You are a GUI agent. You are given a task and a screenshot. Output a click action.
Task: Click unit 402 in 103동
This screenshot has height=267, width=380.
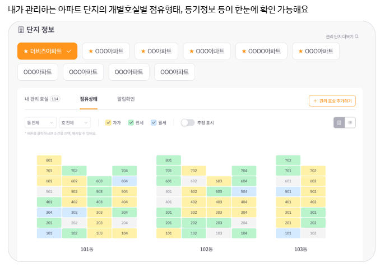(313, 202)
